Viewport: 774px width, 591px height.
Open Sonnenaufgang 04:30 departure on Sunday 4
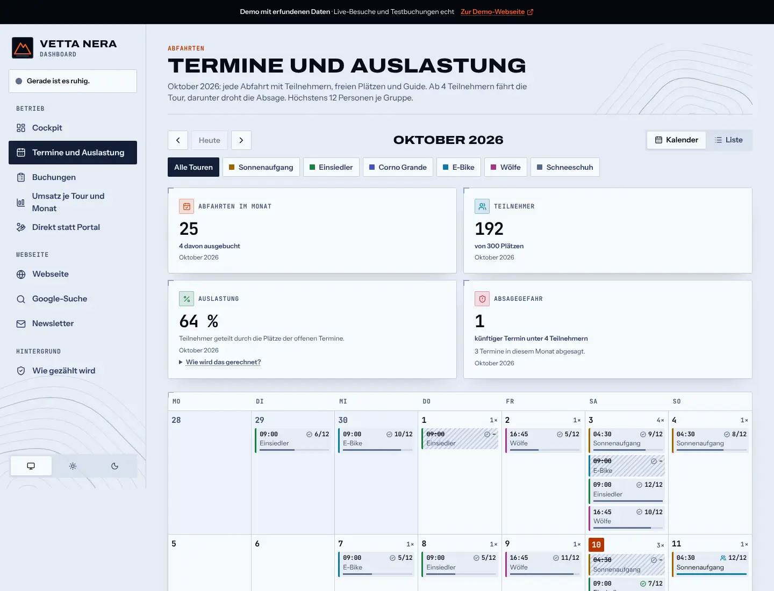click(710, 441)
